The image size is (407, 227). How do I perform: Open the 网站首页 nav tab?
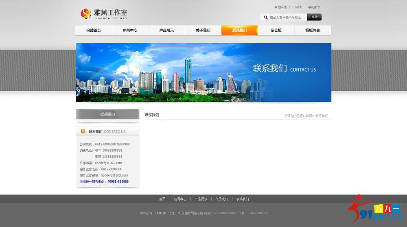(x=94, y=31)
